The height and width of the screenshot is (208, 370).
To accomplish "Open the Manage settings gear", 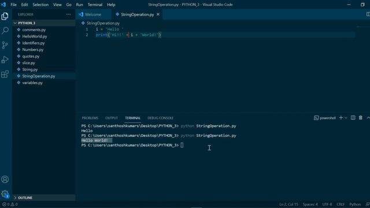I will (5, 194).
